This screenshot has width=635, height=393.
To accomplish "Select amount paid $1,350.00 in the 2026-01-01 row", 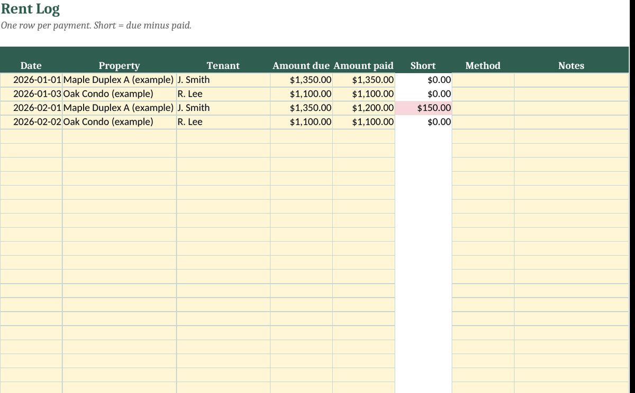I will pyautogui.click(x=364, y=80).
